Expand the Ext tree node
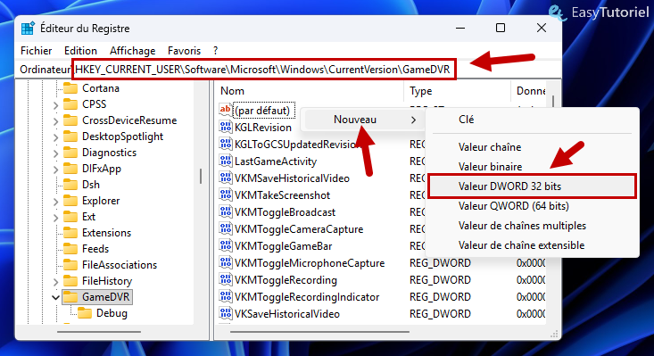 click(55, 218)
